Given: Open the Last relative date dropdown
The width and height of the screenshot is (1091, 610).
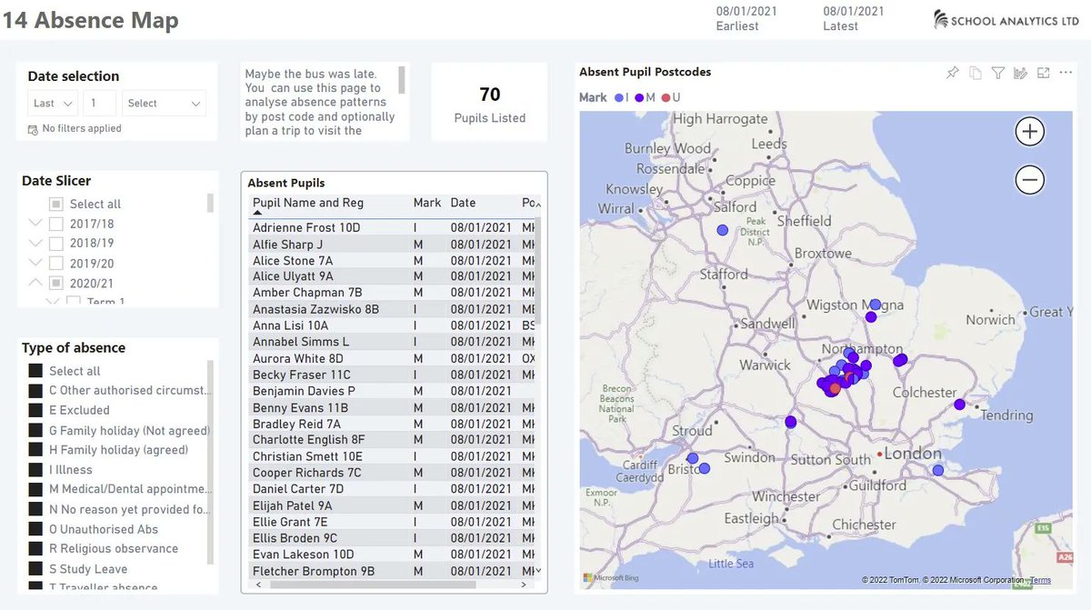Looking at the screenshot, I should tap(53, 104).
